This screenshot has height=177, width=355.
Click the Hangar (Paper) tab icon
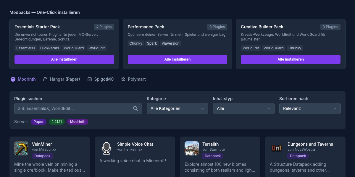(x=45, y=79)
